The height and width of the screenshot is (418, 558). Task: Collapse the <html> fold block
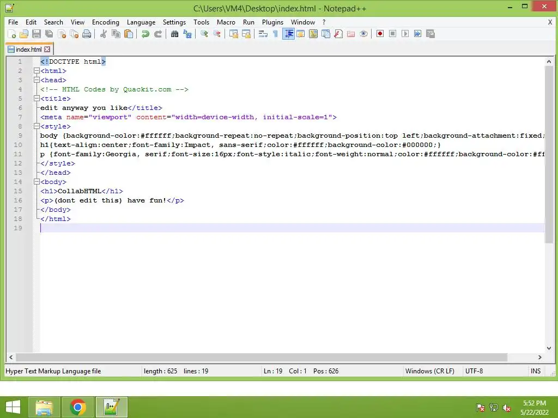coord(37,71)
